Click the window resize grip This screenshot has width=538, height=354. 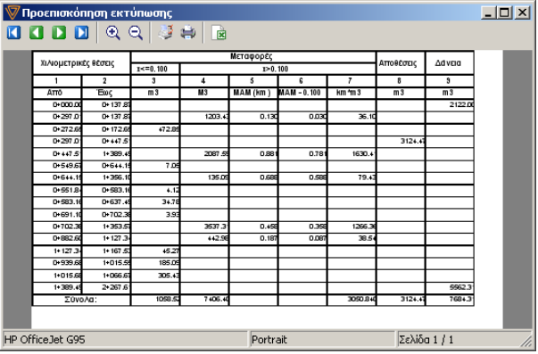(526, 341)
